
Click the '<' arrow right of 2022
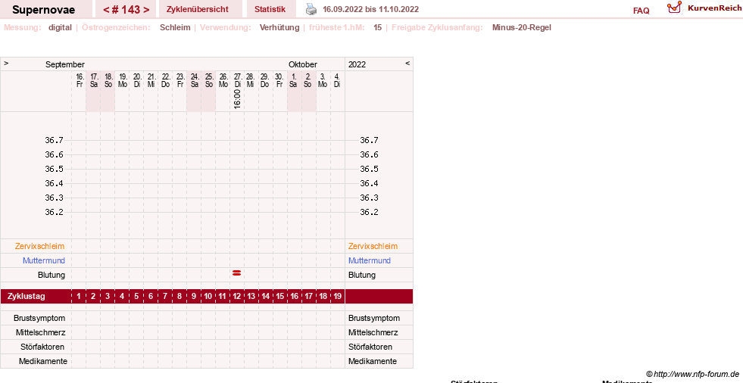pyautogui.click(x=407, y=63)
